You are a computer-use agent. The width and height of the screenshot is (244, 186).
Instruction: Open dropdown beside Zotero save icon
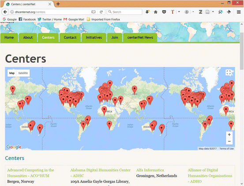[213, 11]
